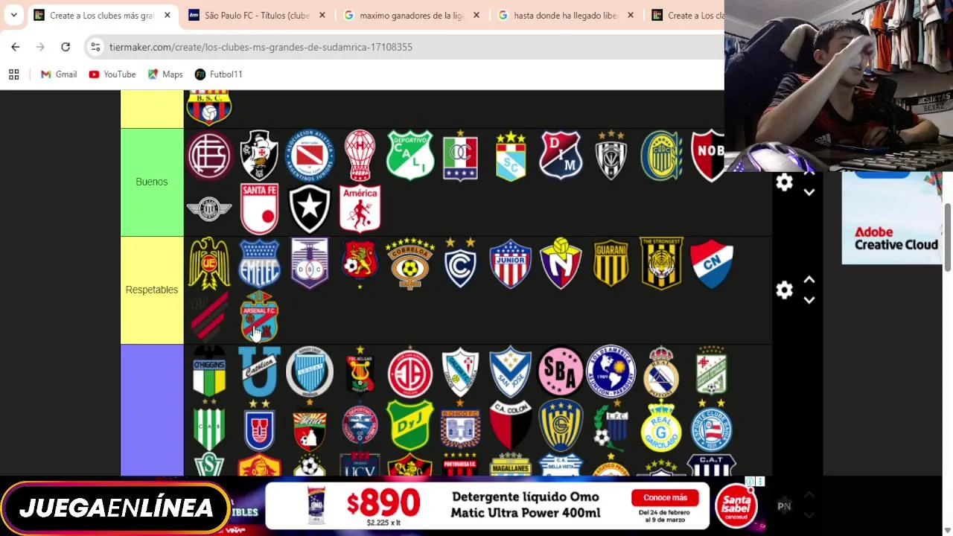The image size is (953, 536).
Task: Click the Respetables tier label
Action: click(x=152, y=290)
